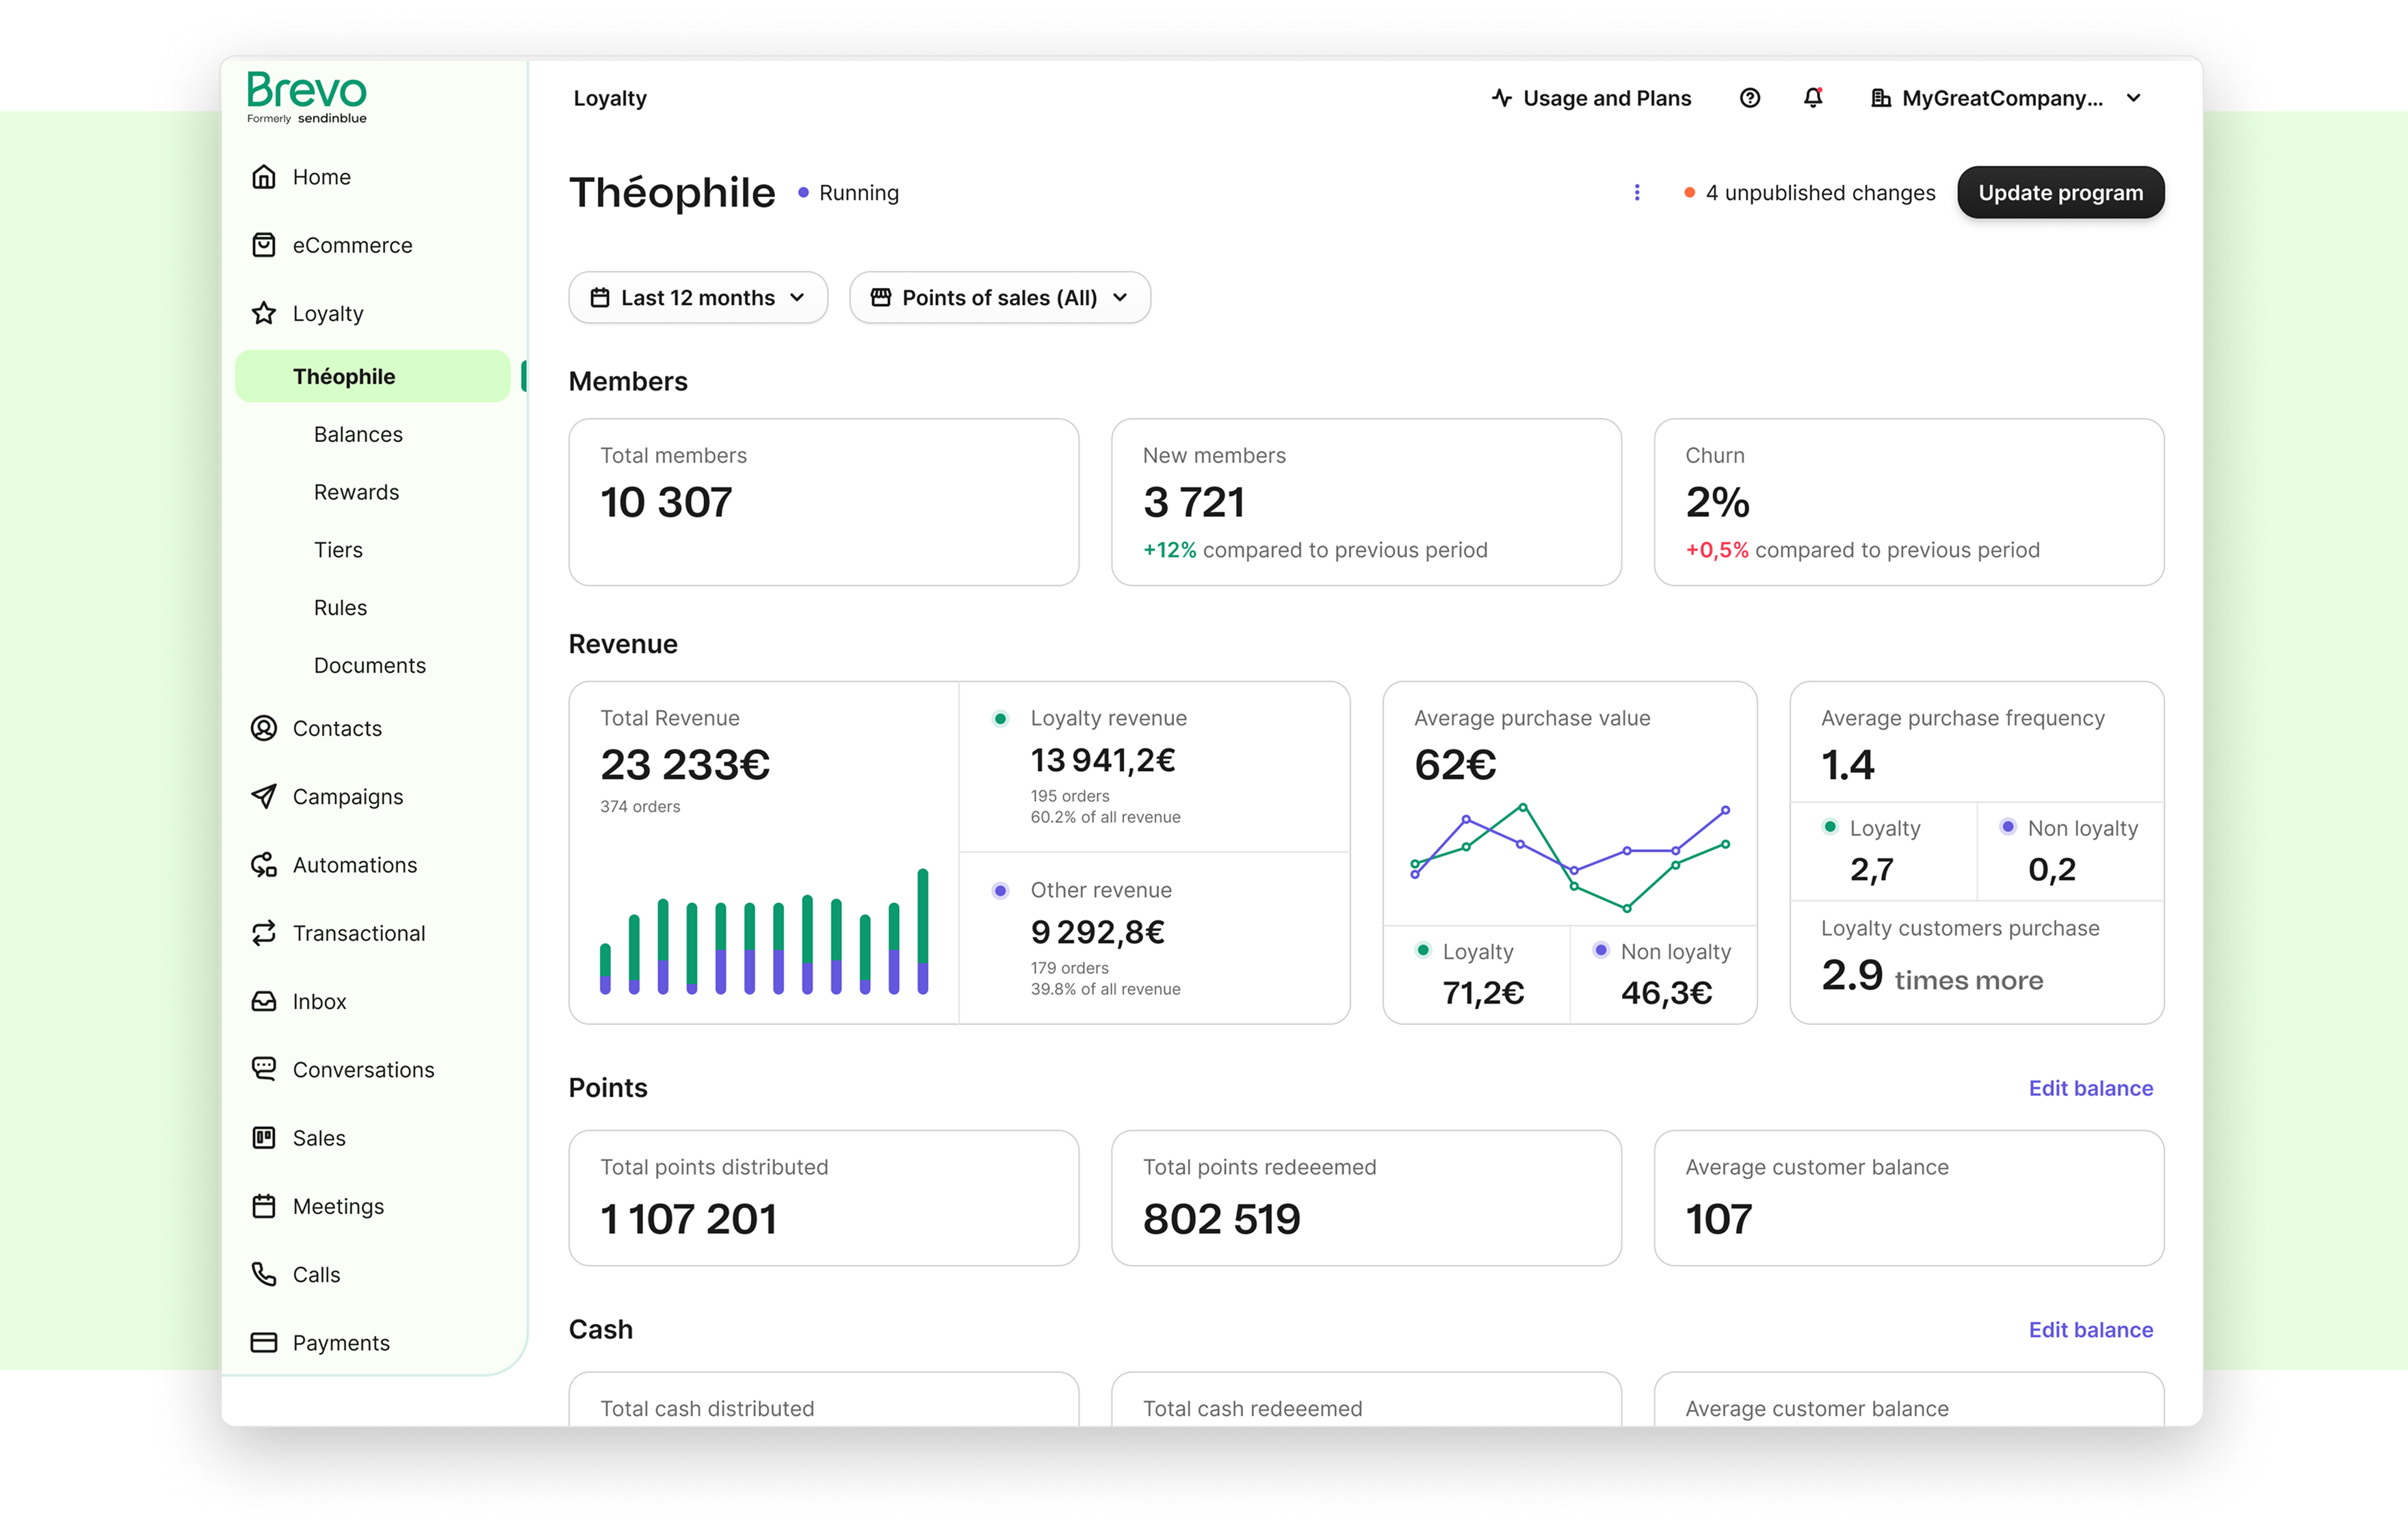
Task: Go to Balances in Loyalty submenu
Action: 358,434
